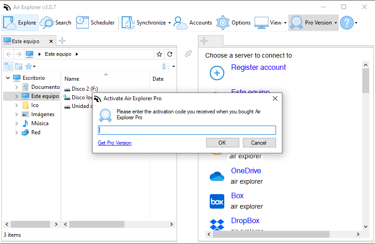The height and width of the screenshot is (244, 375).
Task: Click the Box logo icon
Action: [217, 201]
